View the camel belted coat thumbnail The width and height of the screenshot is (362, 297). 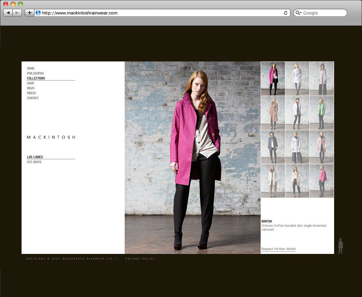coord(273,113)
